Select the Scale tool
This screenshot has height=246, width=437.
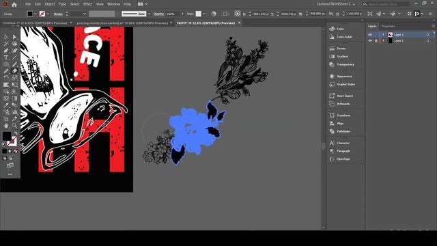pyautogui.click(x=14, y=78)
